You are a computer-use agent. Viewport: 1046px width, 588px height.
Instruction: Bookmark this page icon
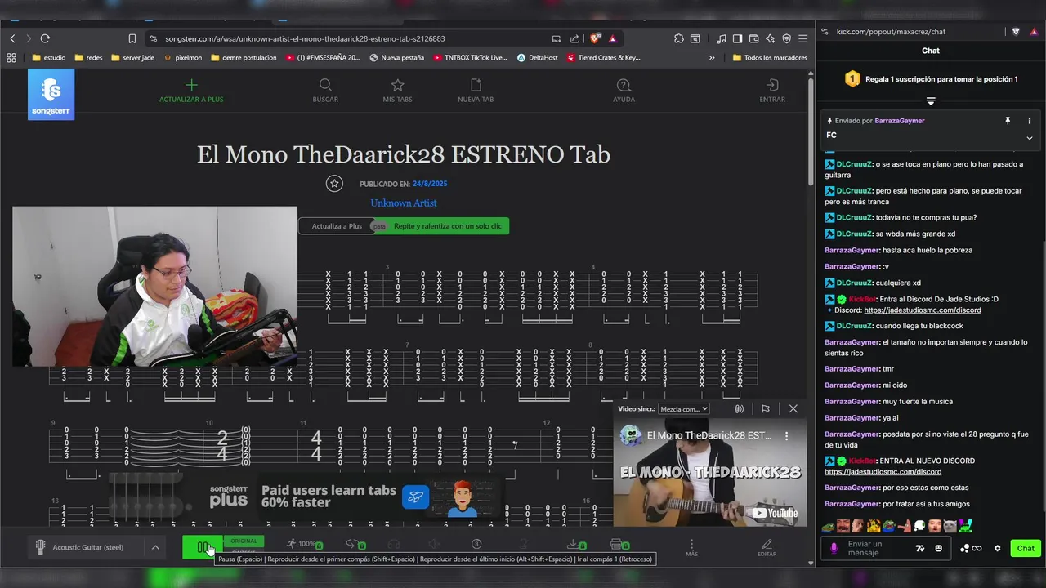point(132,38)
